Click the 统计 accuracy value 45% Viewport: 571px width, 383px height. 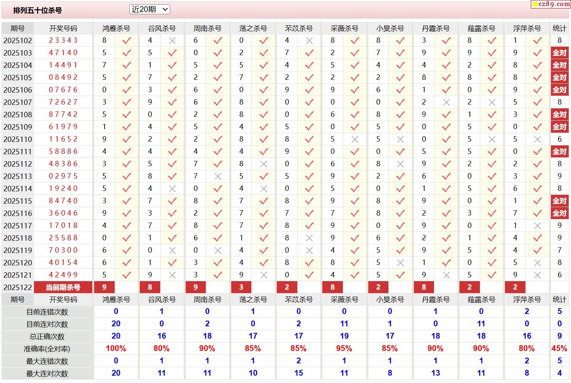[x=559, y=349]
